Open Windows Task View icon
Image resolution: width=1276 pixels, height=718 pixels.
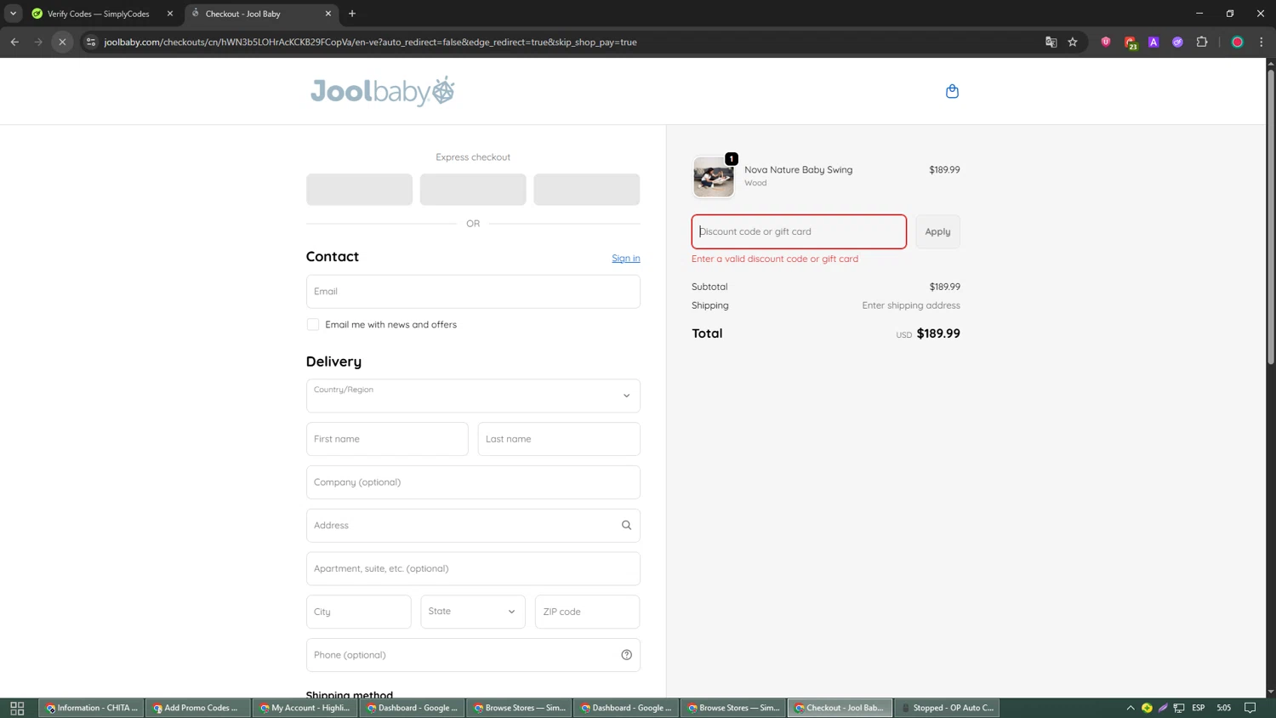coord(17,708)
